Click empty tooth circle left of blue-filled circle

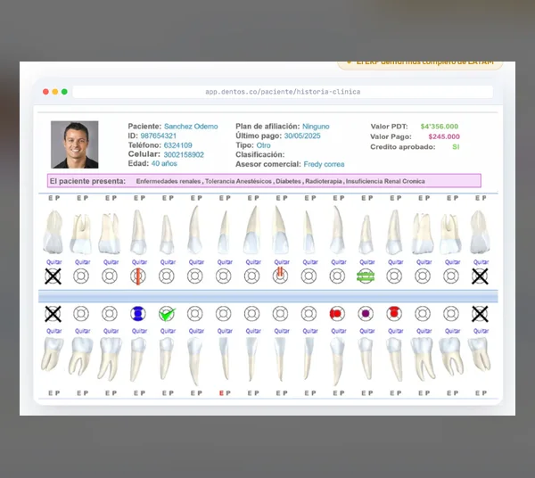tap(110, 314)
